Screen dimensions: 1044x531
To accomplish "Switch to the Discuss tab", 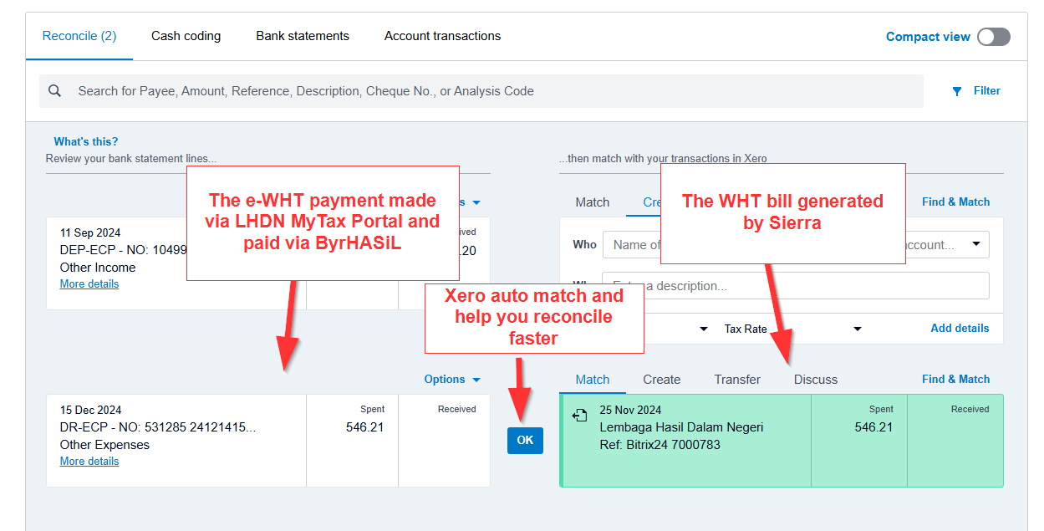I will [x=815, y=380].
